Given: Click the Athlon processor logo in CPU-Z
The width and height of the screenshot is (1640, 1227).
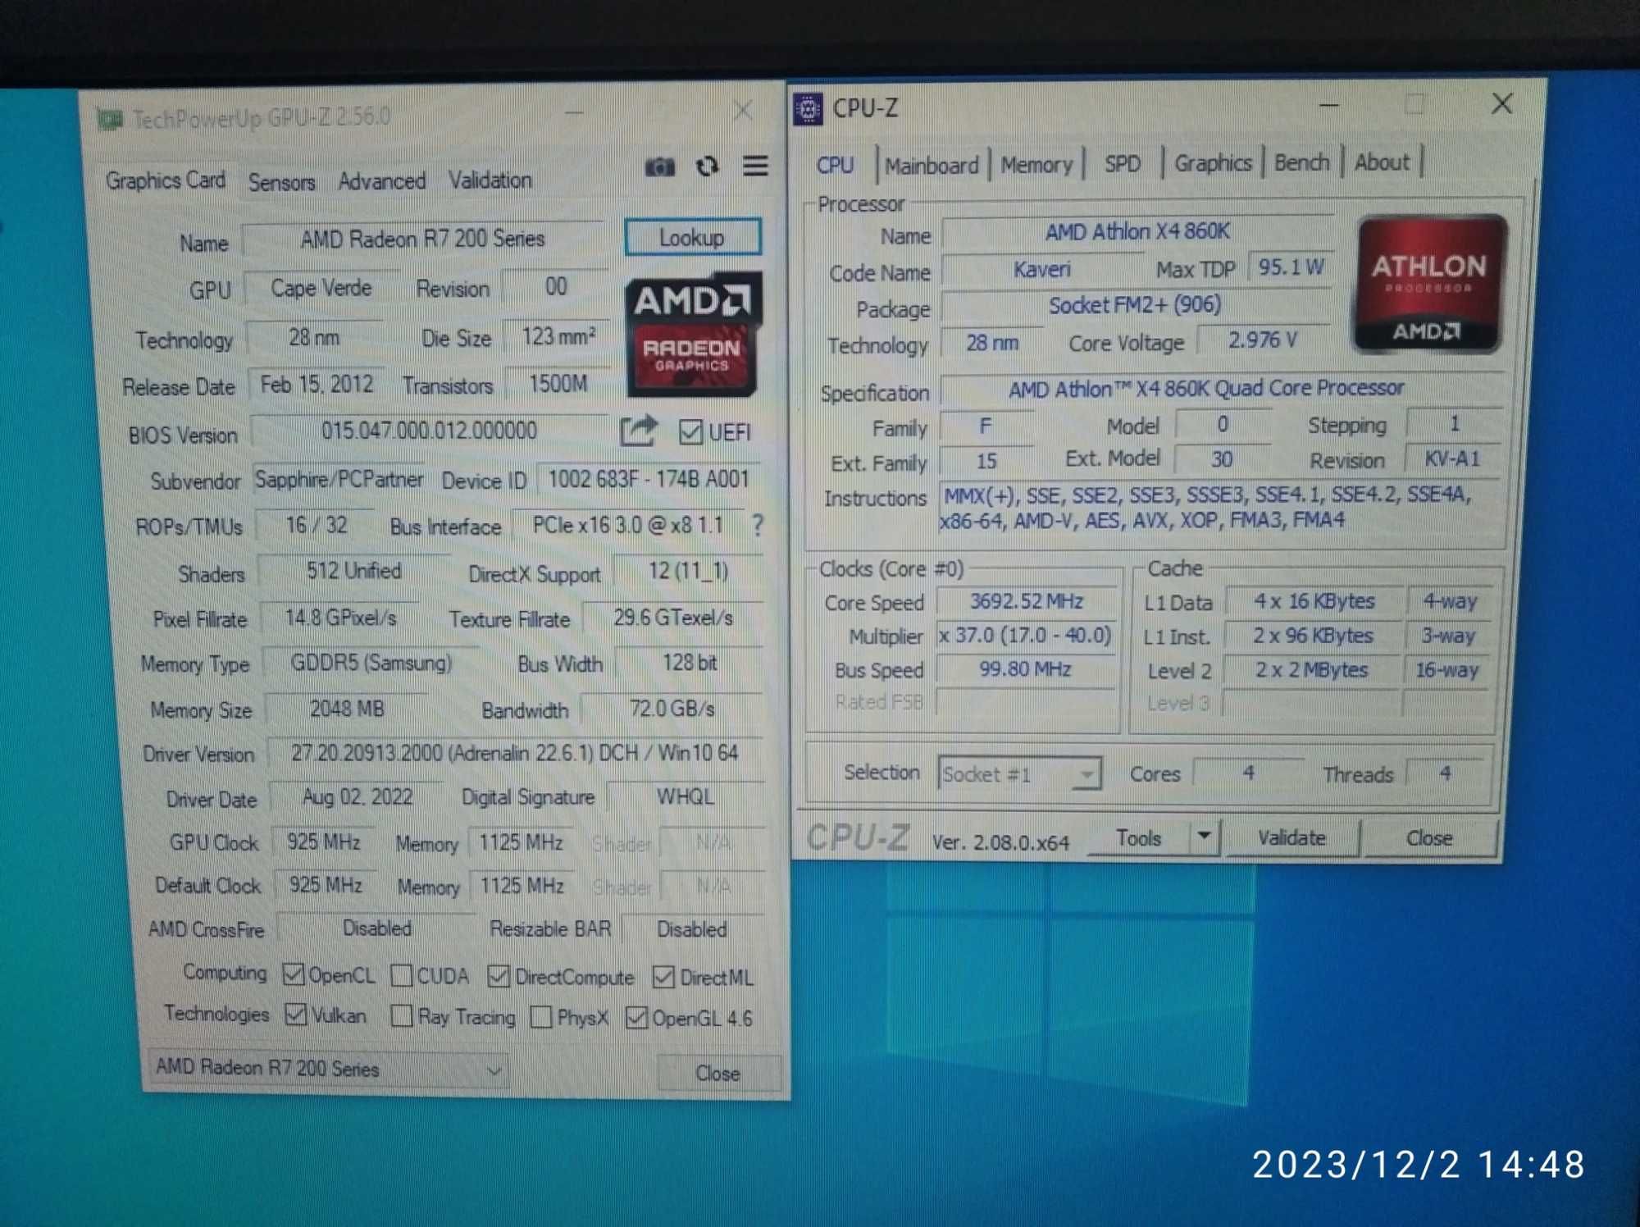Looking at the screenshot, I should click(1429, 284).
